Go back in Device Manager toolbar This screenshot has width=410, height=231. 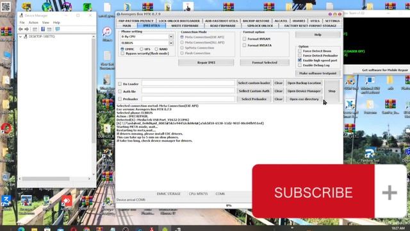20,29
